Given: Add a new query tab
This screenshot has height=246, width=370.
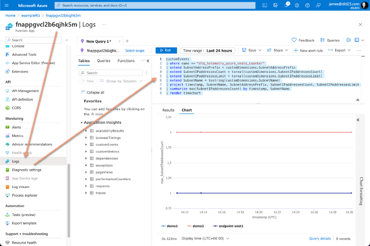Looking at the screenshot, I should [127, 41].
